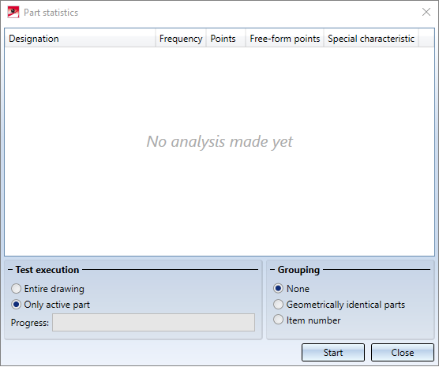
Task: Select the Entire drawing radio option
Action: pos(47,289)
